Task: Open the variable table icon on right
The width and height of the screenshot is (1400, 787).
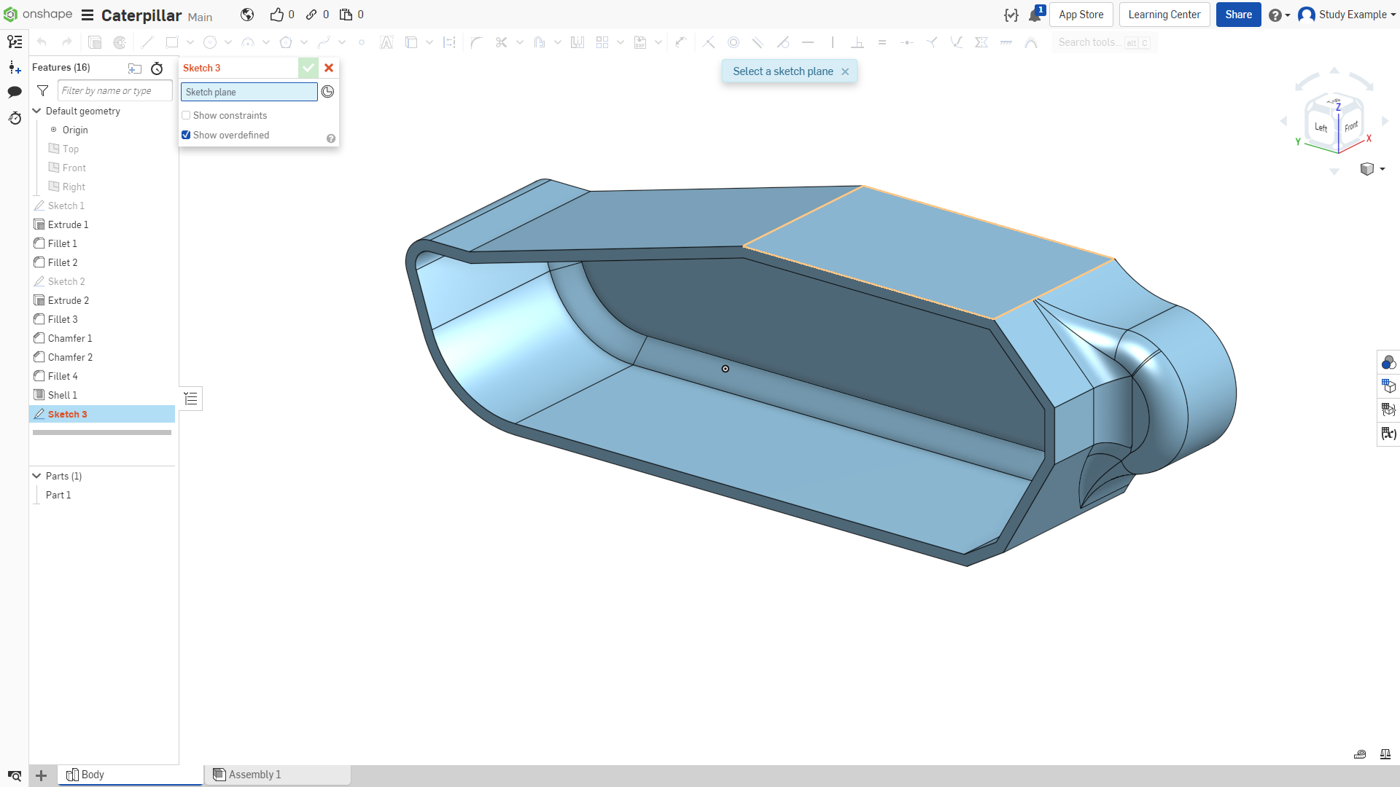Action: (x=1388, y=434)
